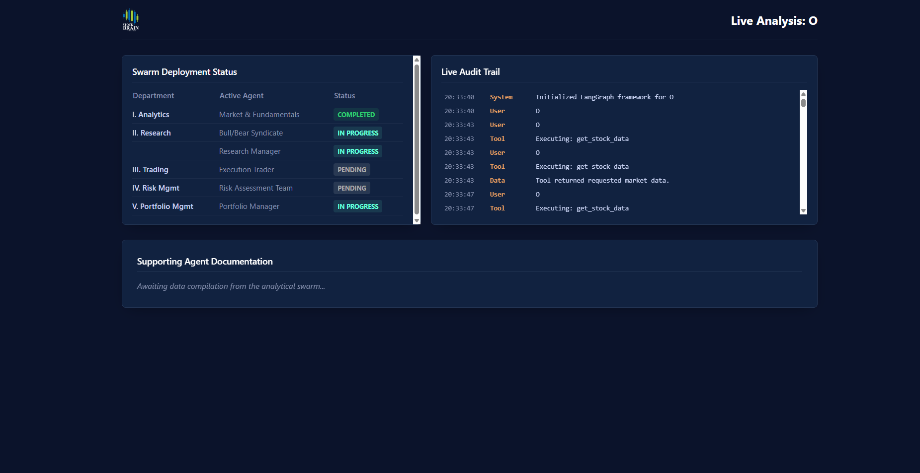The height and width of the screenshot is (473, 920).
Task: Click the Active Agent column header
Action: [x=242, y=96]
